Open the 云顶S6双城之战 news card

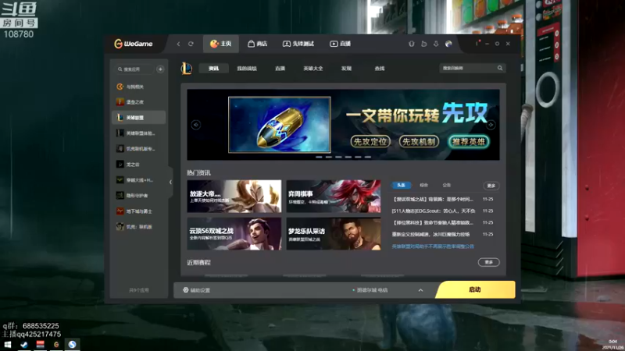(x=234, y=233)
